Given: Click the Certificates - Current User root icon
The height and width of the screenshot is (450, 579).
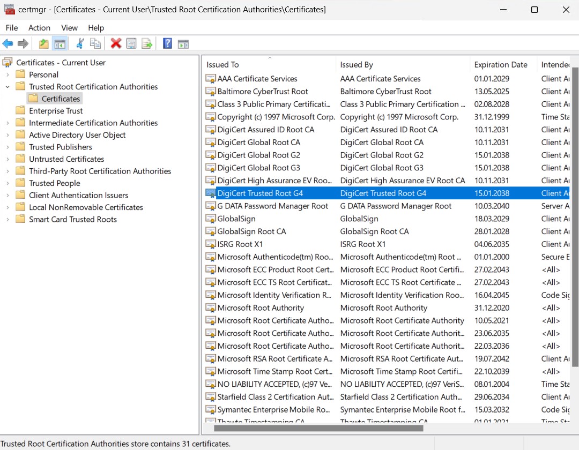Looking at the screenshot, I should click(8, 62).
